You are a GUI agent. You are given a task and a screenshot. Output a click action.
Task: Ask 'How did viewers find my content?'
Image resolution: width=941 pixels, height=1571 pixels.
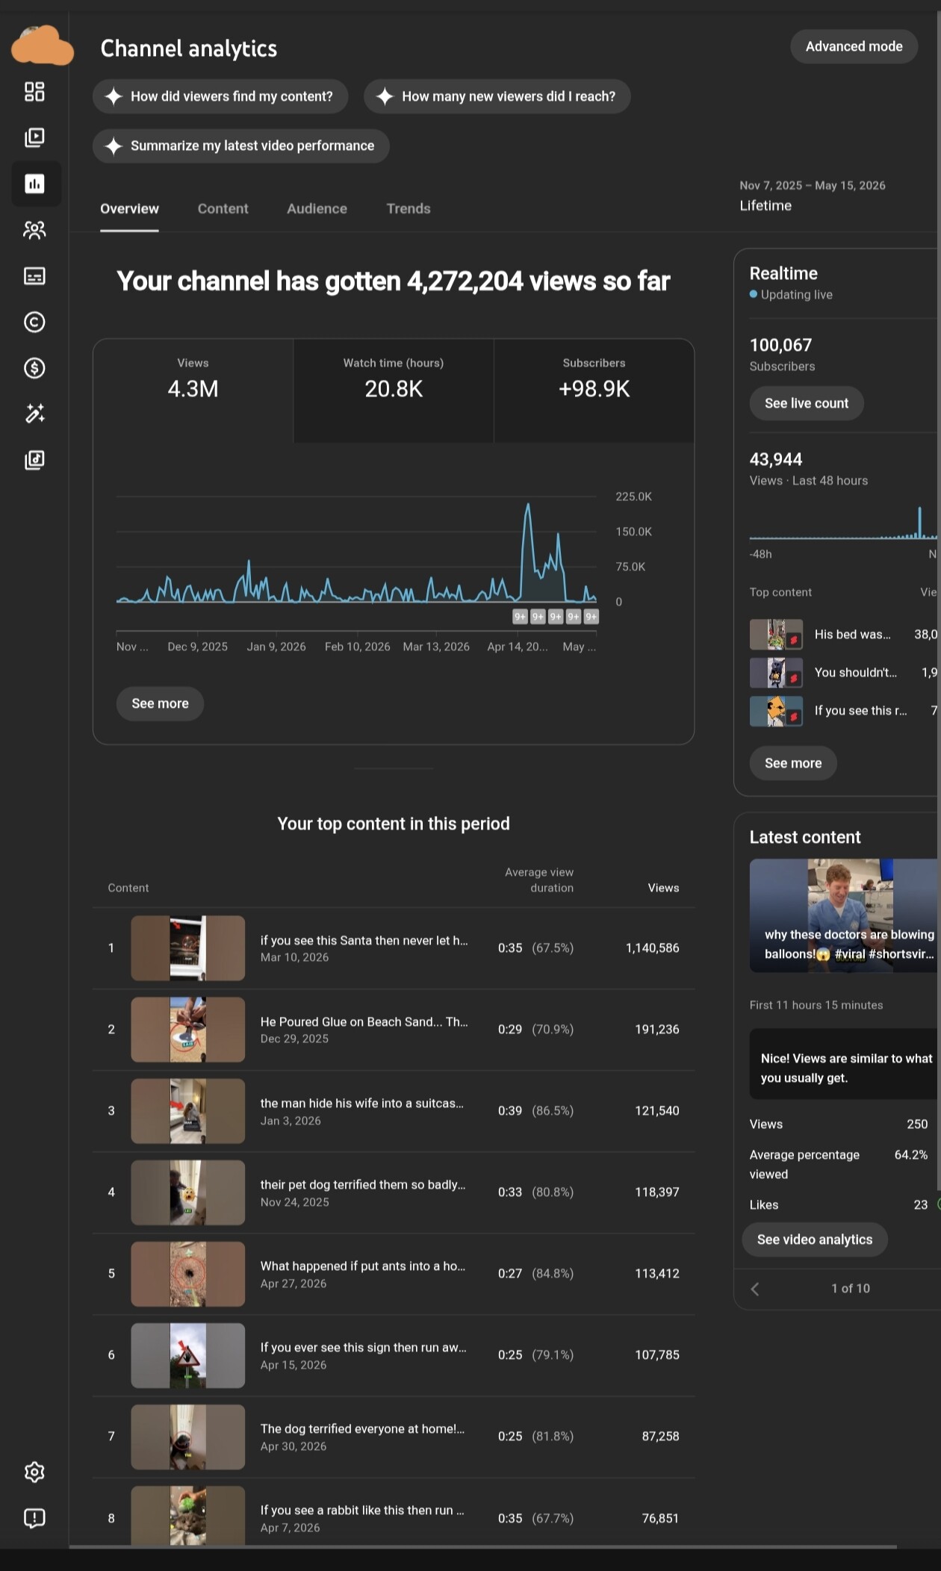(220, 96)
